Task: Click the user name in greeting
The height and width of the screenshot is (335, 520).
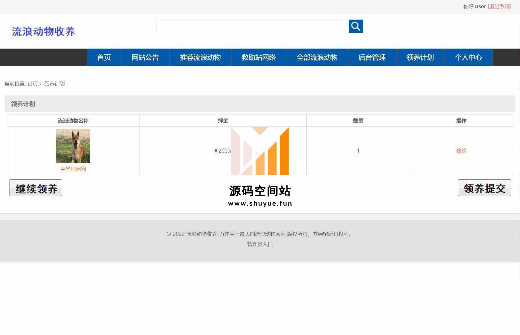Action: pos(481,6)
